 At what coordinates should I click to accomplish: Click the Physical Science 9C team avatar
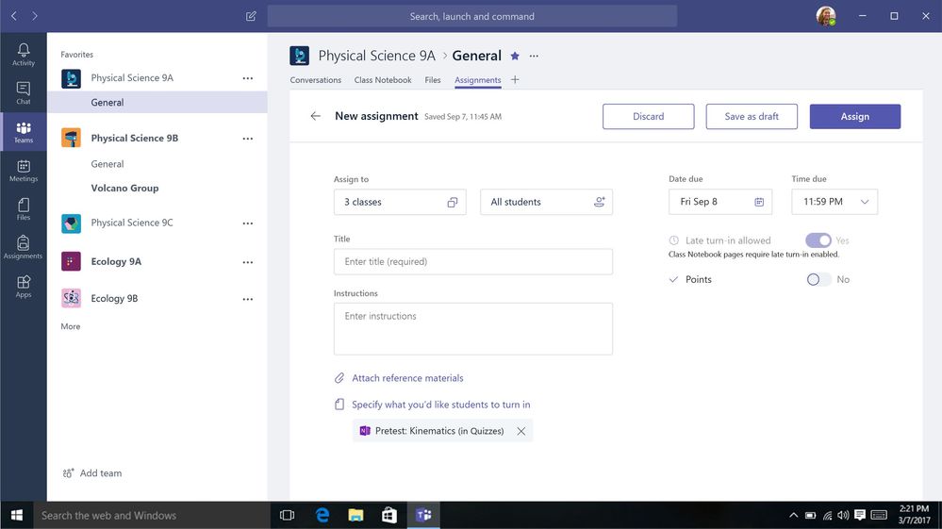[71, 223]
